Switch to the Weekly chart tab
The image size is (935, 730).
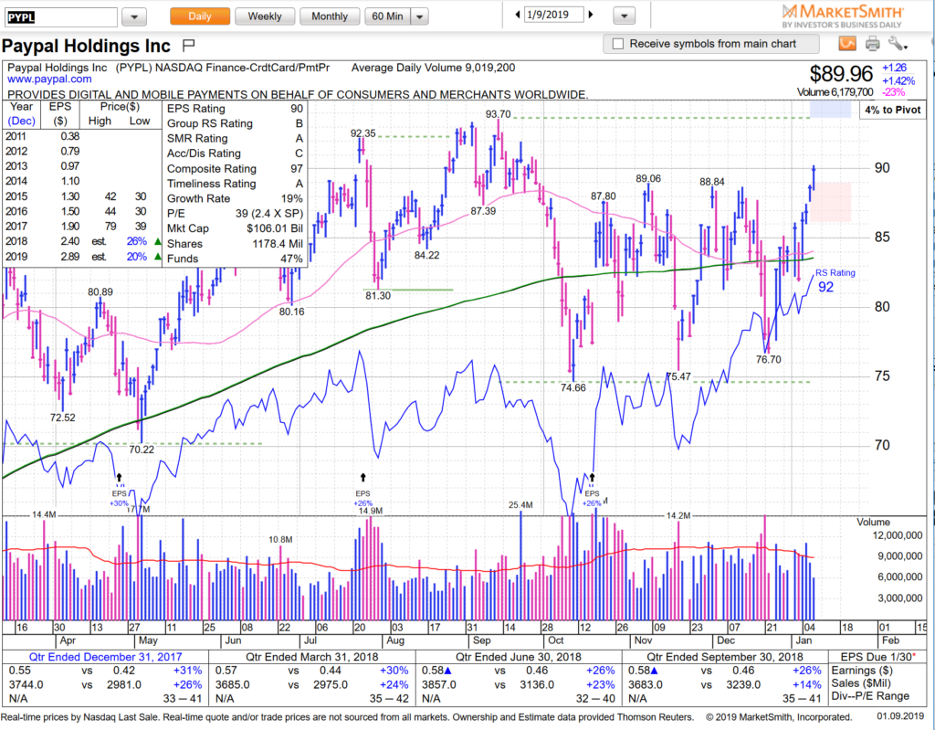(265, 16)
